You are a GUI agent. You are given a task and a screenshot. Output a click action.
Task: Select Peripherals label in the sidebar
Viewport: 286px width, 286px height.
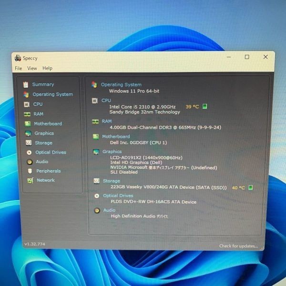49,171
